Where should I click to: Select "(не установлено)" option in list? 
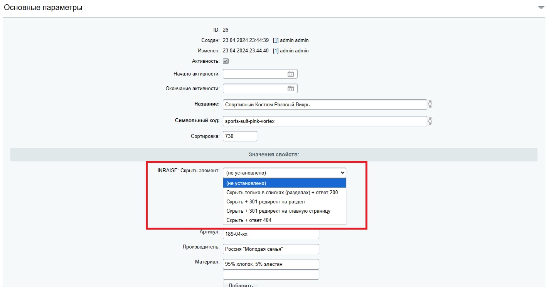click(x=285, y=183)
